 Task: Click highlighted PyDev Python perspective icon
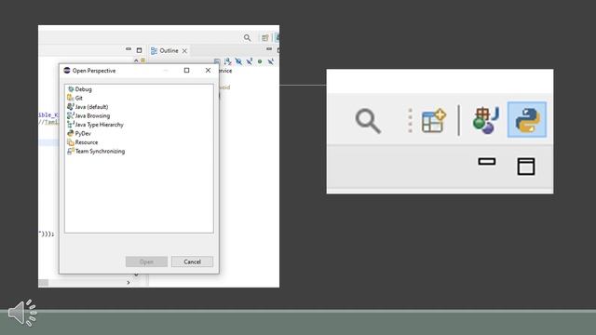click(x=527, y=120)
